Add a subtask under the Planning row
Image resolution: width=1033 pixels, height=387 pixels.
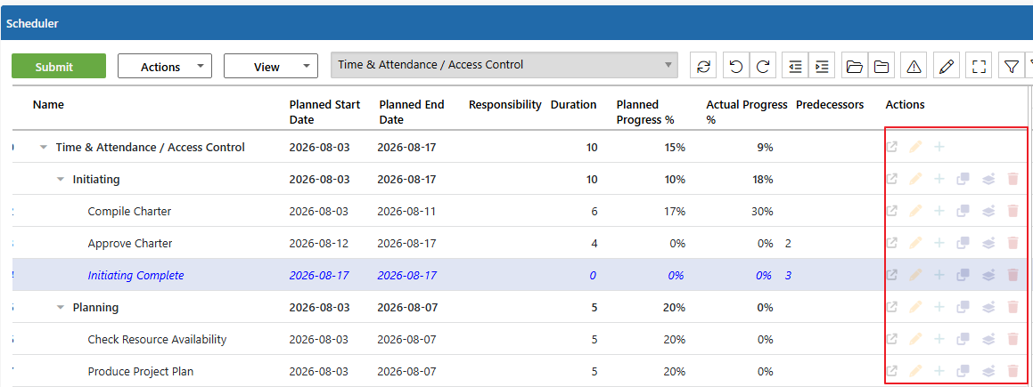(939, 306)
